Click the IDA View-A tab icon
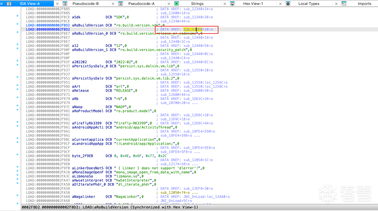The image size is (378, 211). (x=9, y=4)
